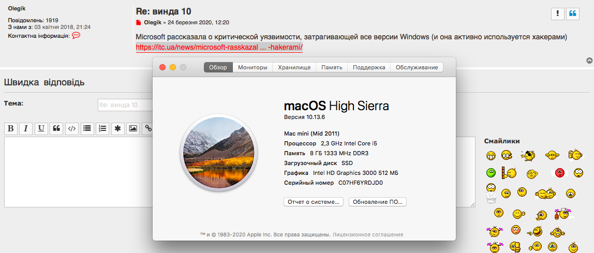594x253 pixels.
Task: Open the contact info speech bubble icon
Action: (x=76, y=35)
